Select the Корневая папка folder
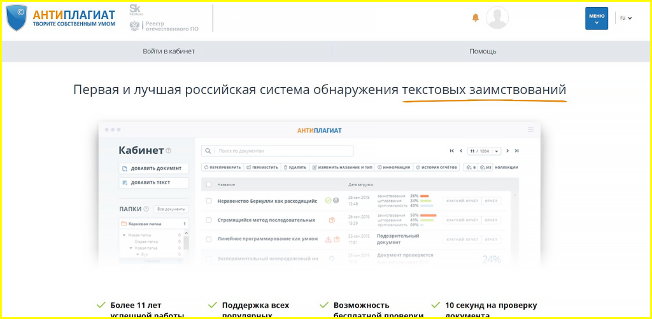This screenshot has height=319, width=652. (x=153, y=224)
